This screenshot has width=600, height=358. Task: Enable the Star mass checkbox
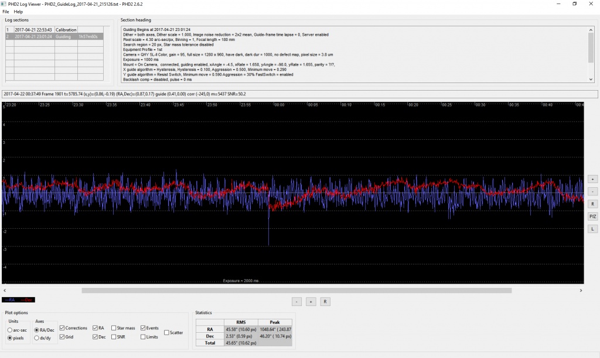pos(114,328)
